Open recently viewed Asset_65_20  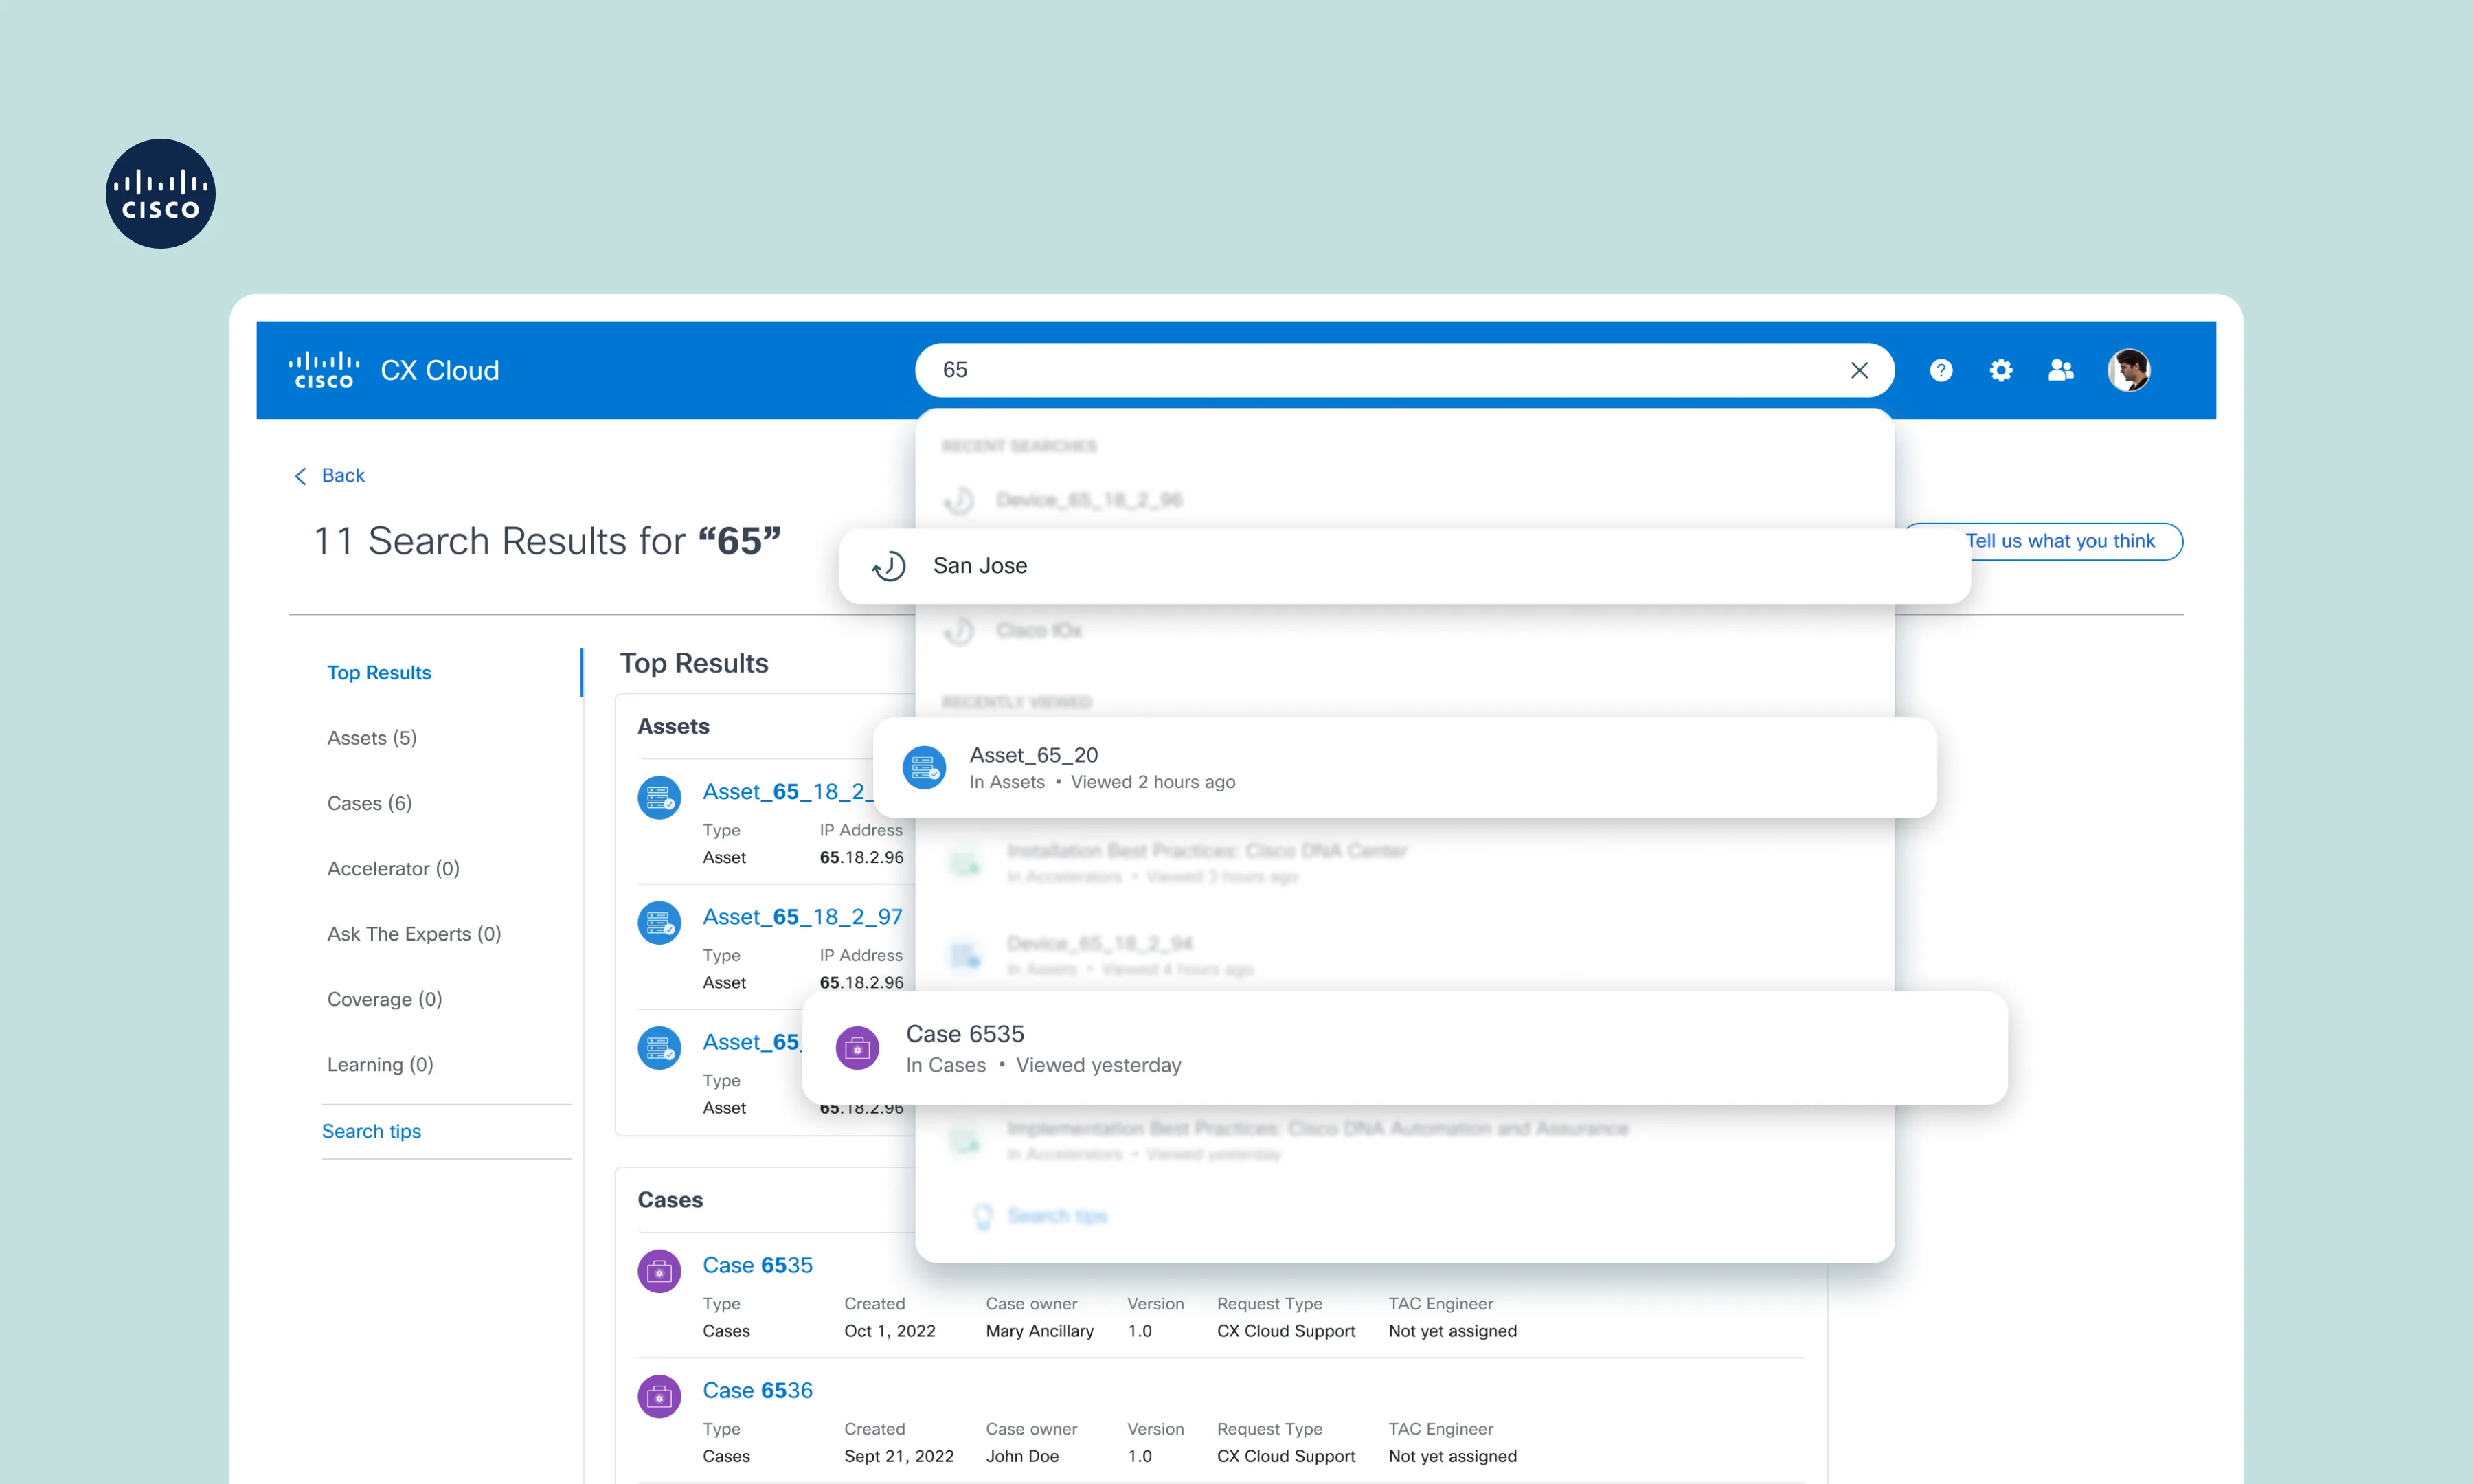pyautogui.click(x=1404, y=768)
